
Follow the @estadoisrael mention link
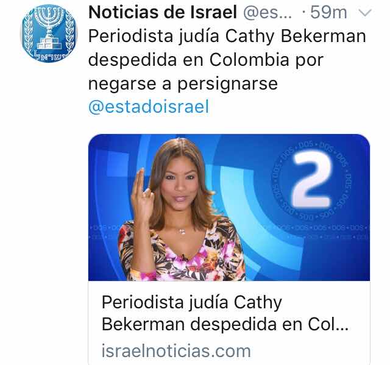(x=149, y=107)
